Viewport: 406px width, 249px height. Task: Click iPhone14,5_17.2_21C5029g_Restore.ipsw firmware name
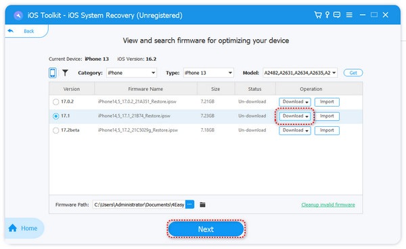138,130
